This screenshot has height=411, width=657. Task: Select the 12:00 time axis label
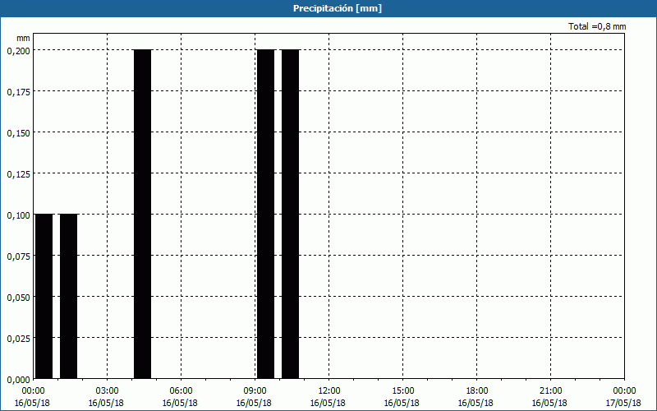point(329,391)
